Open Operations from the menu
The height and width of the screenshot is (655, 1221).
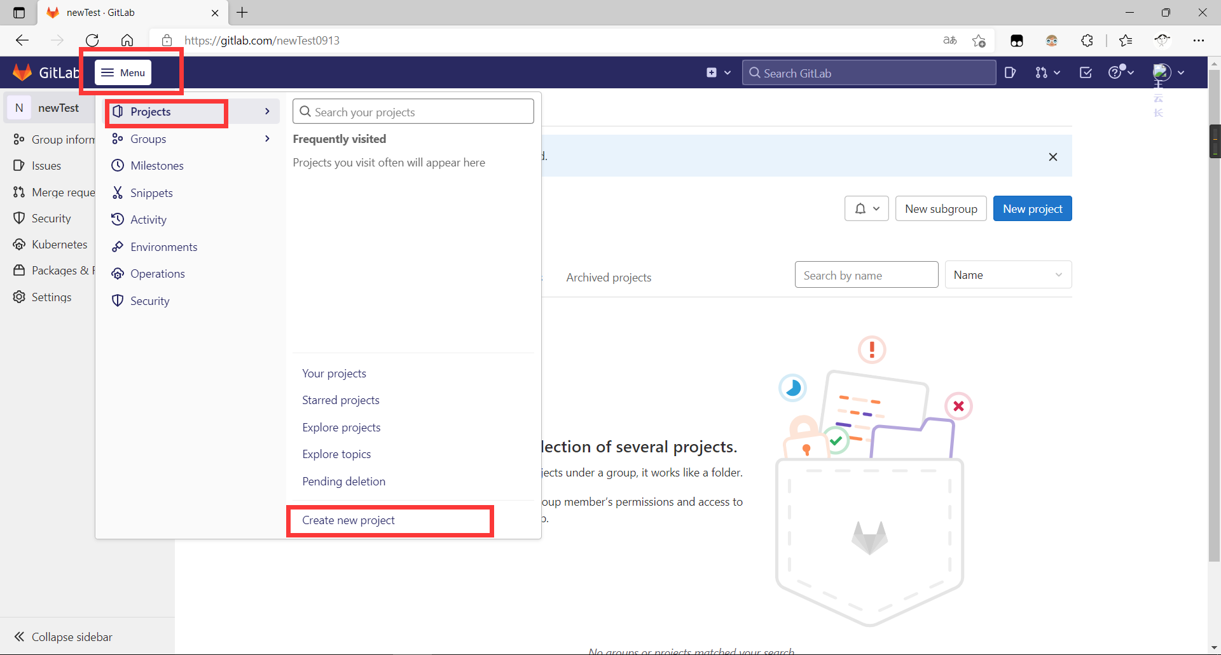[191, 274]
